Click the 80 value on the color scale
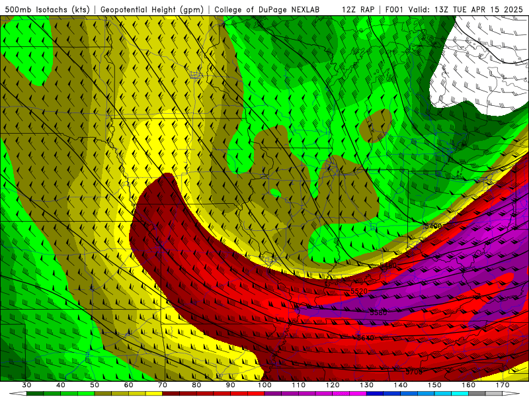 point(196,385)
